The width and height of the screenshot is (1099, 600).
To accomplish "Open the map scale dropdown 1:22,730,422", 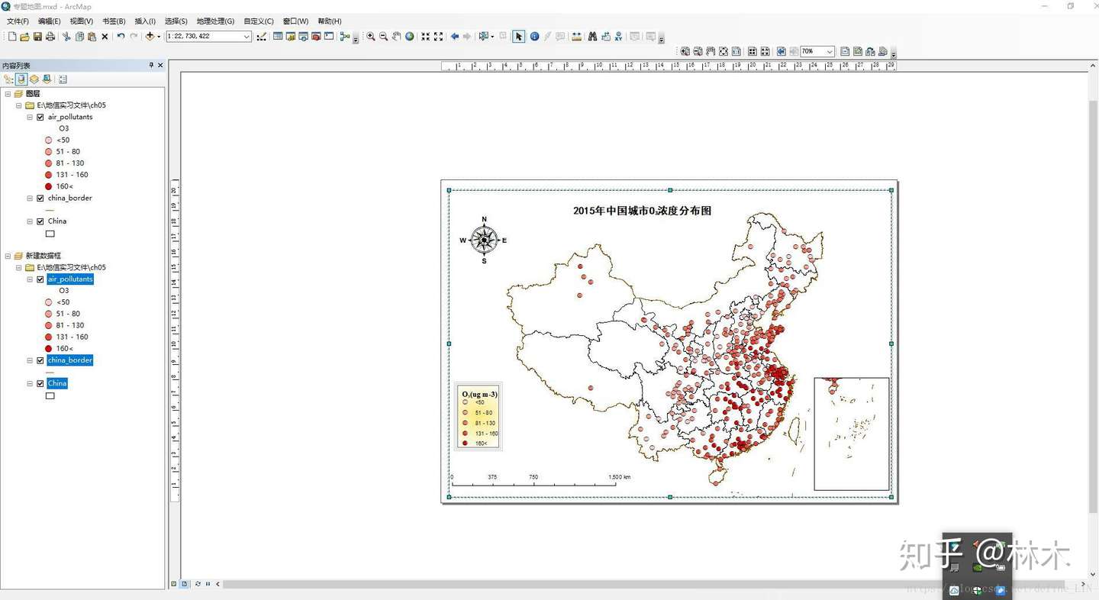I will [247, 37].
